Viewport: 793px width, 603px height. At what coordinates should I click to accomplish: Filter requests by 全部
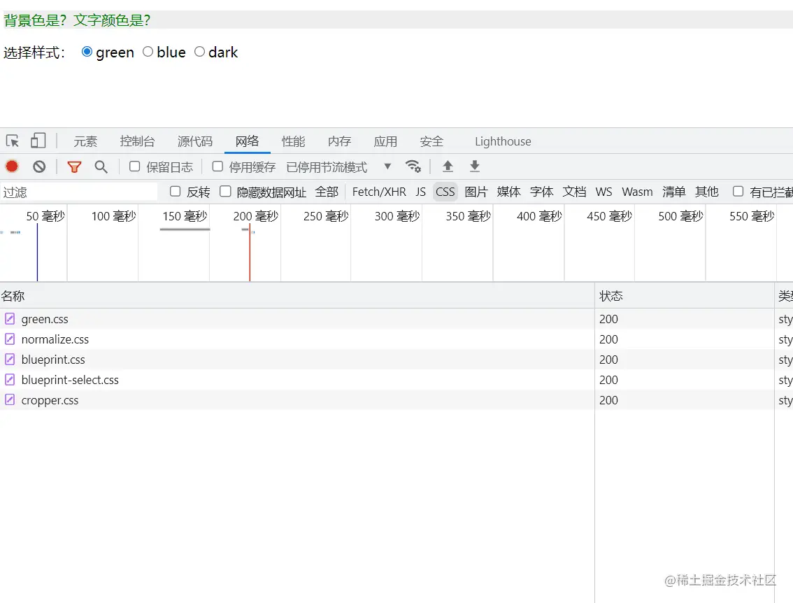pyautogui.click(x=326, y=192)
